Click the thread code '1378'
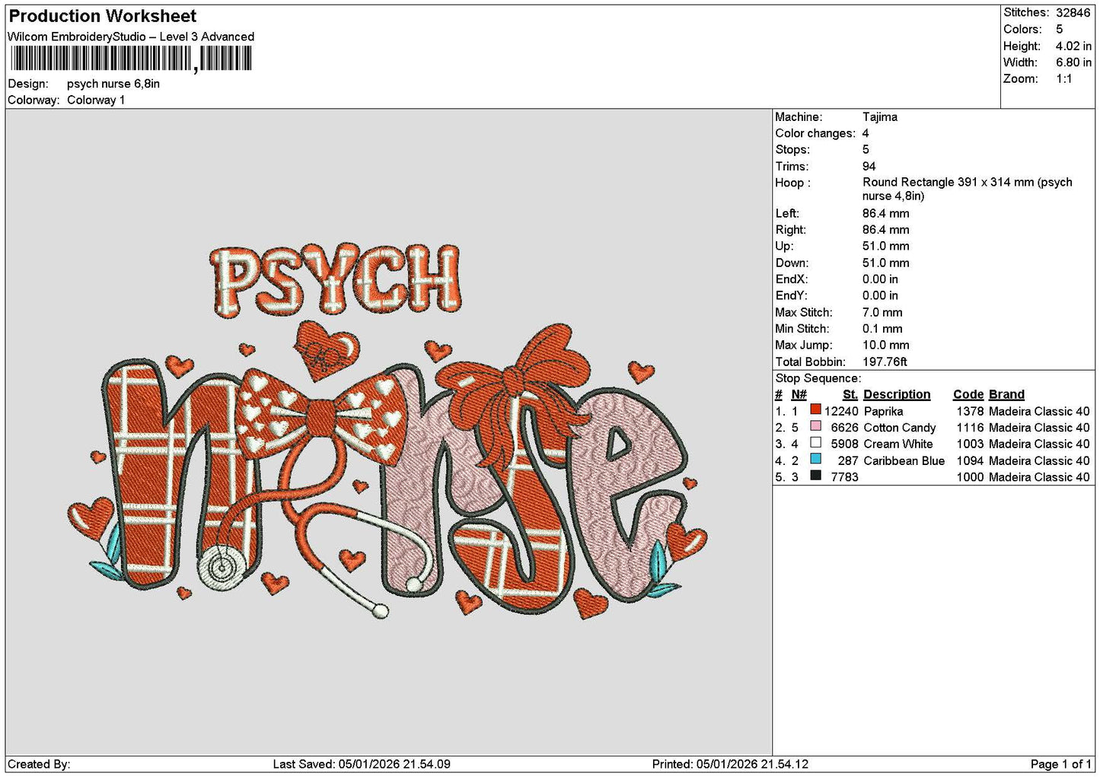This screenshot has height=777, width=1100. [x=970, y=412]
